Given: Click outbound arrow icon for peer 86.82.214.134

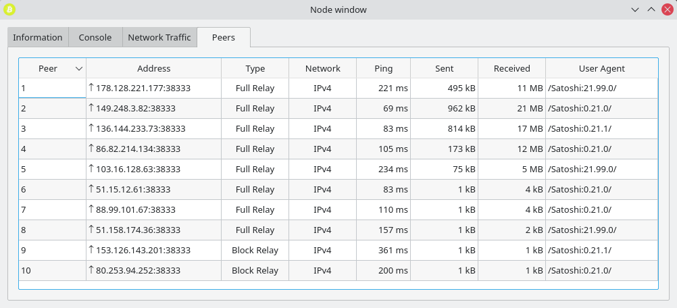Looking at the screenshot, I should tap(92, 149).
